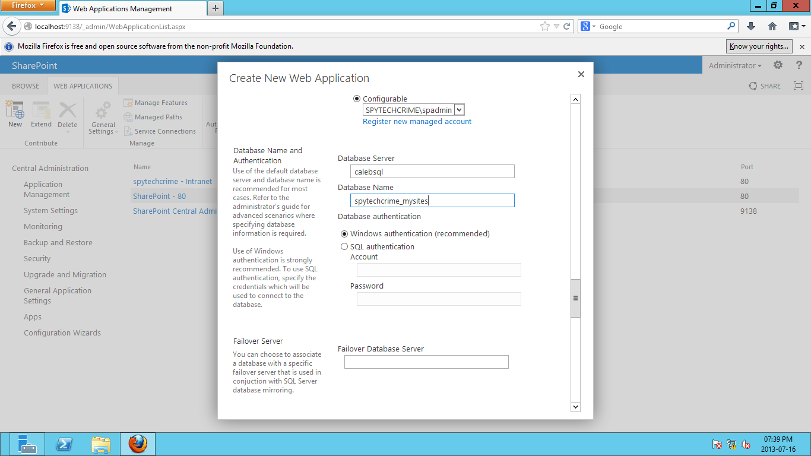The image size is (811, 456).
Task: Open Central Administration in the left navigation
Action: [50, 168]
